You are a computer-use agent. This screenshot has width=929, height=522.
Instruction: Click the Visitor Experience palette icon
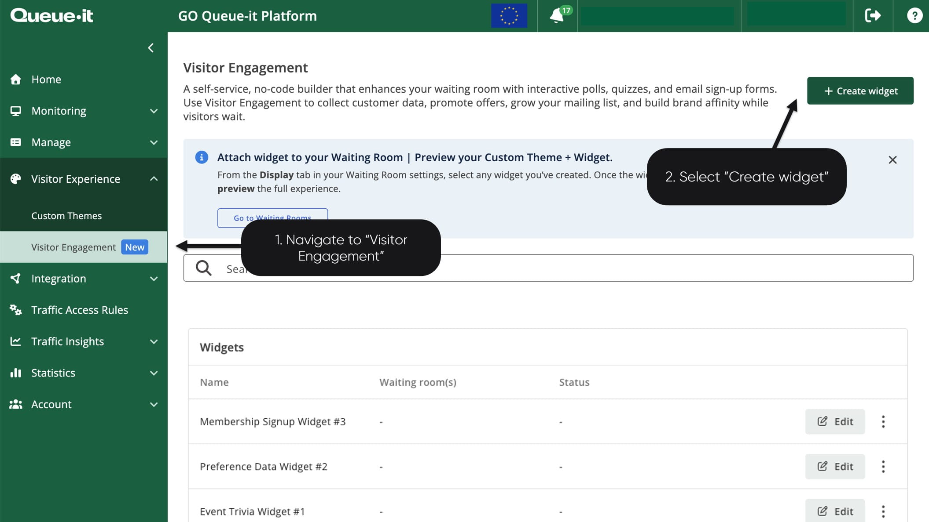point(16,178)
